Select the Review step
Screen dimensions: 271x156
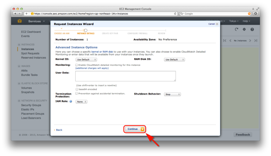[162, 33]
